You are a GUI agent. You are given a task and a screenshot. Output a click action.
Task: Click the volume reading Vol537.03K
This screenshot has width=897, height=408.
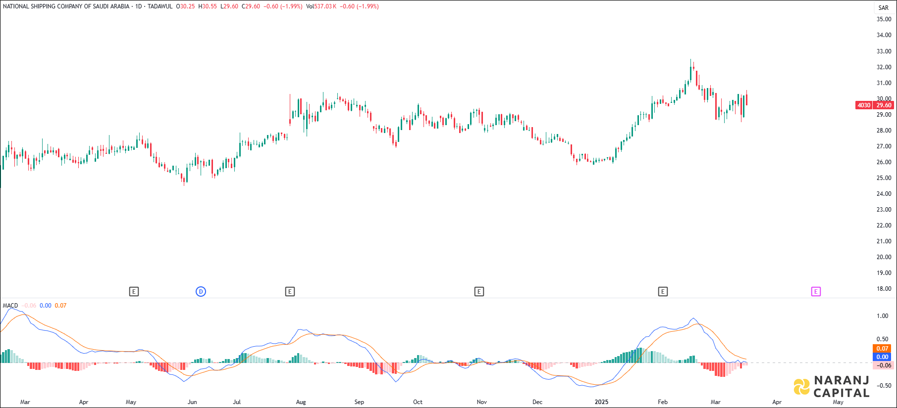tap(321, 6)
